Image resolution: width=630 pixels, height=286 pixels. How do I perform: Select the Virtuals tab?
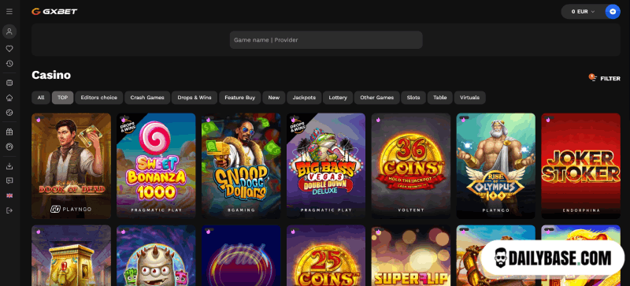tap(469, 98)
